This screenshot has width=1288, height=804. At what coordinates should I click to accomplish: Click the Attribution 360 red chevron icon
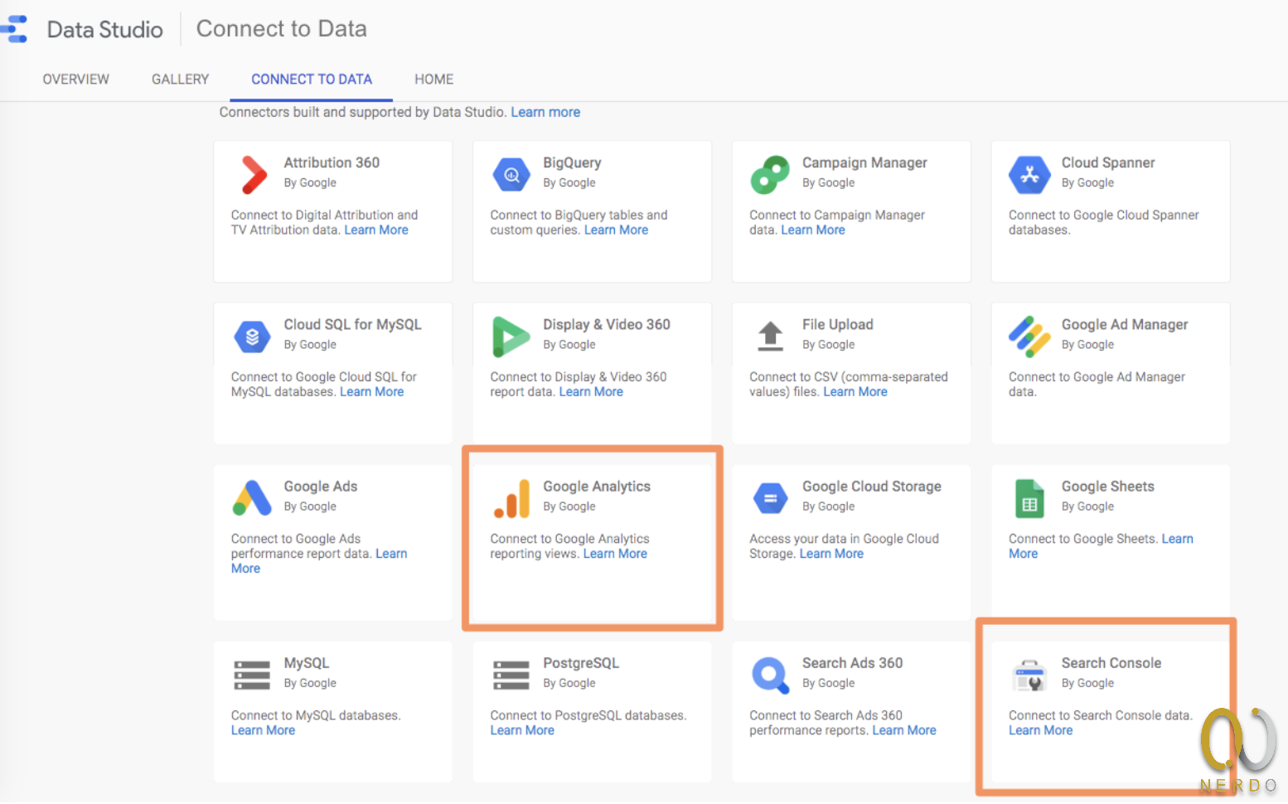point(254,175)
